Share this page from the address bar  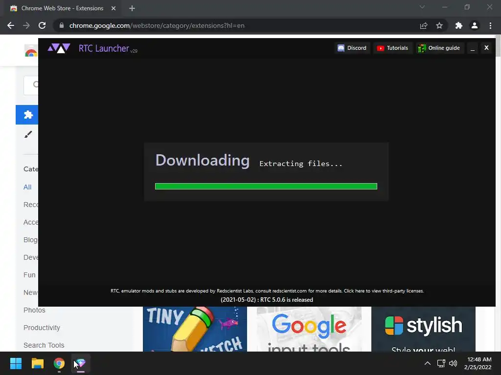coord(424,25)
